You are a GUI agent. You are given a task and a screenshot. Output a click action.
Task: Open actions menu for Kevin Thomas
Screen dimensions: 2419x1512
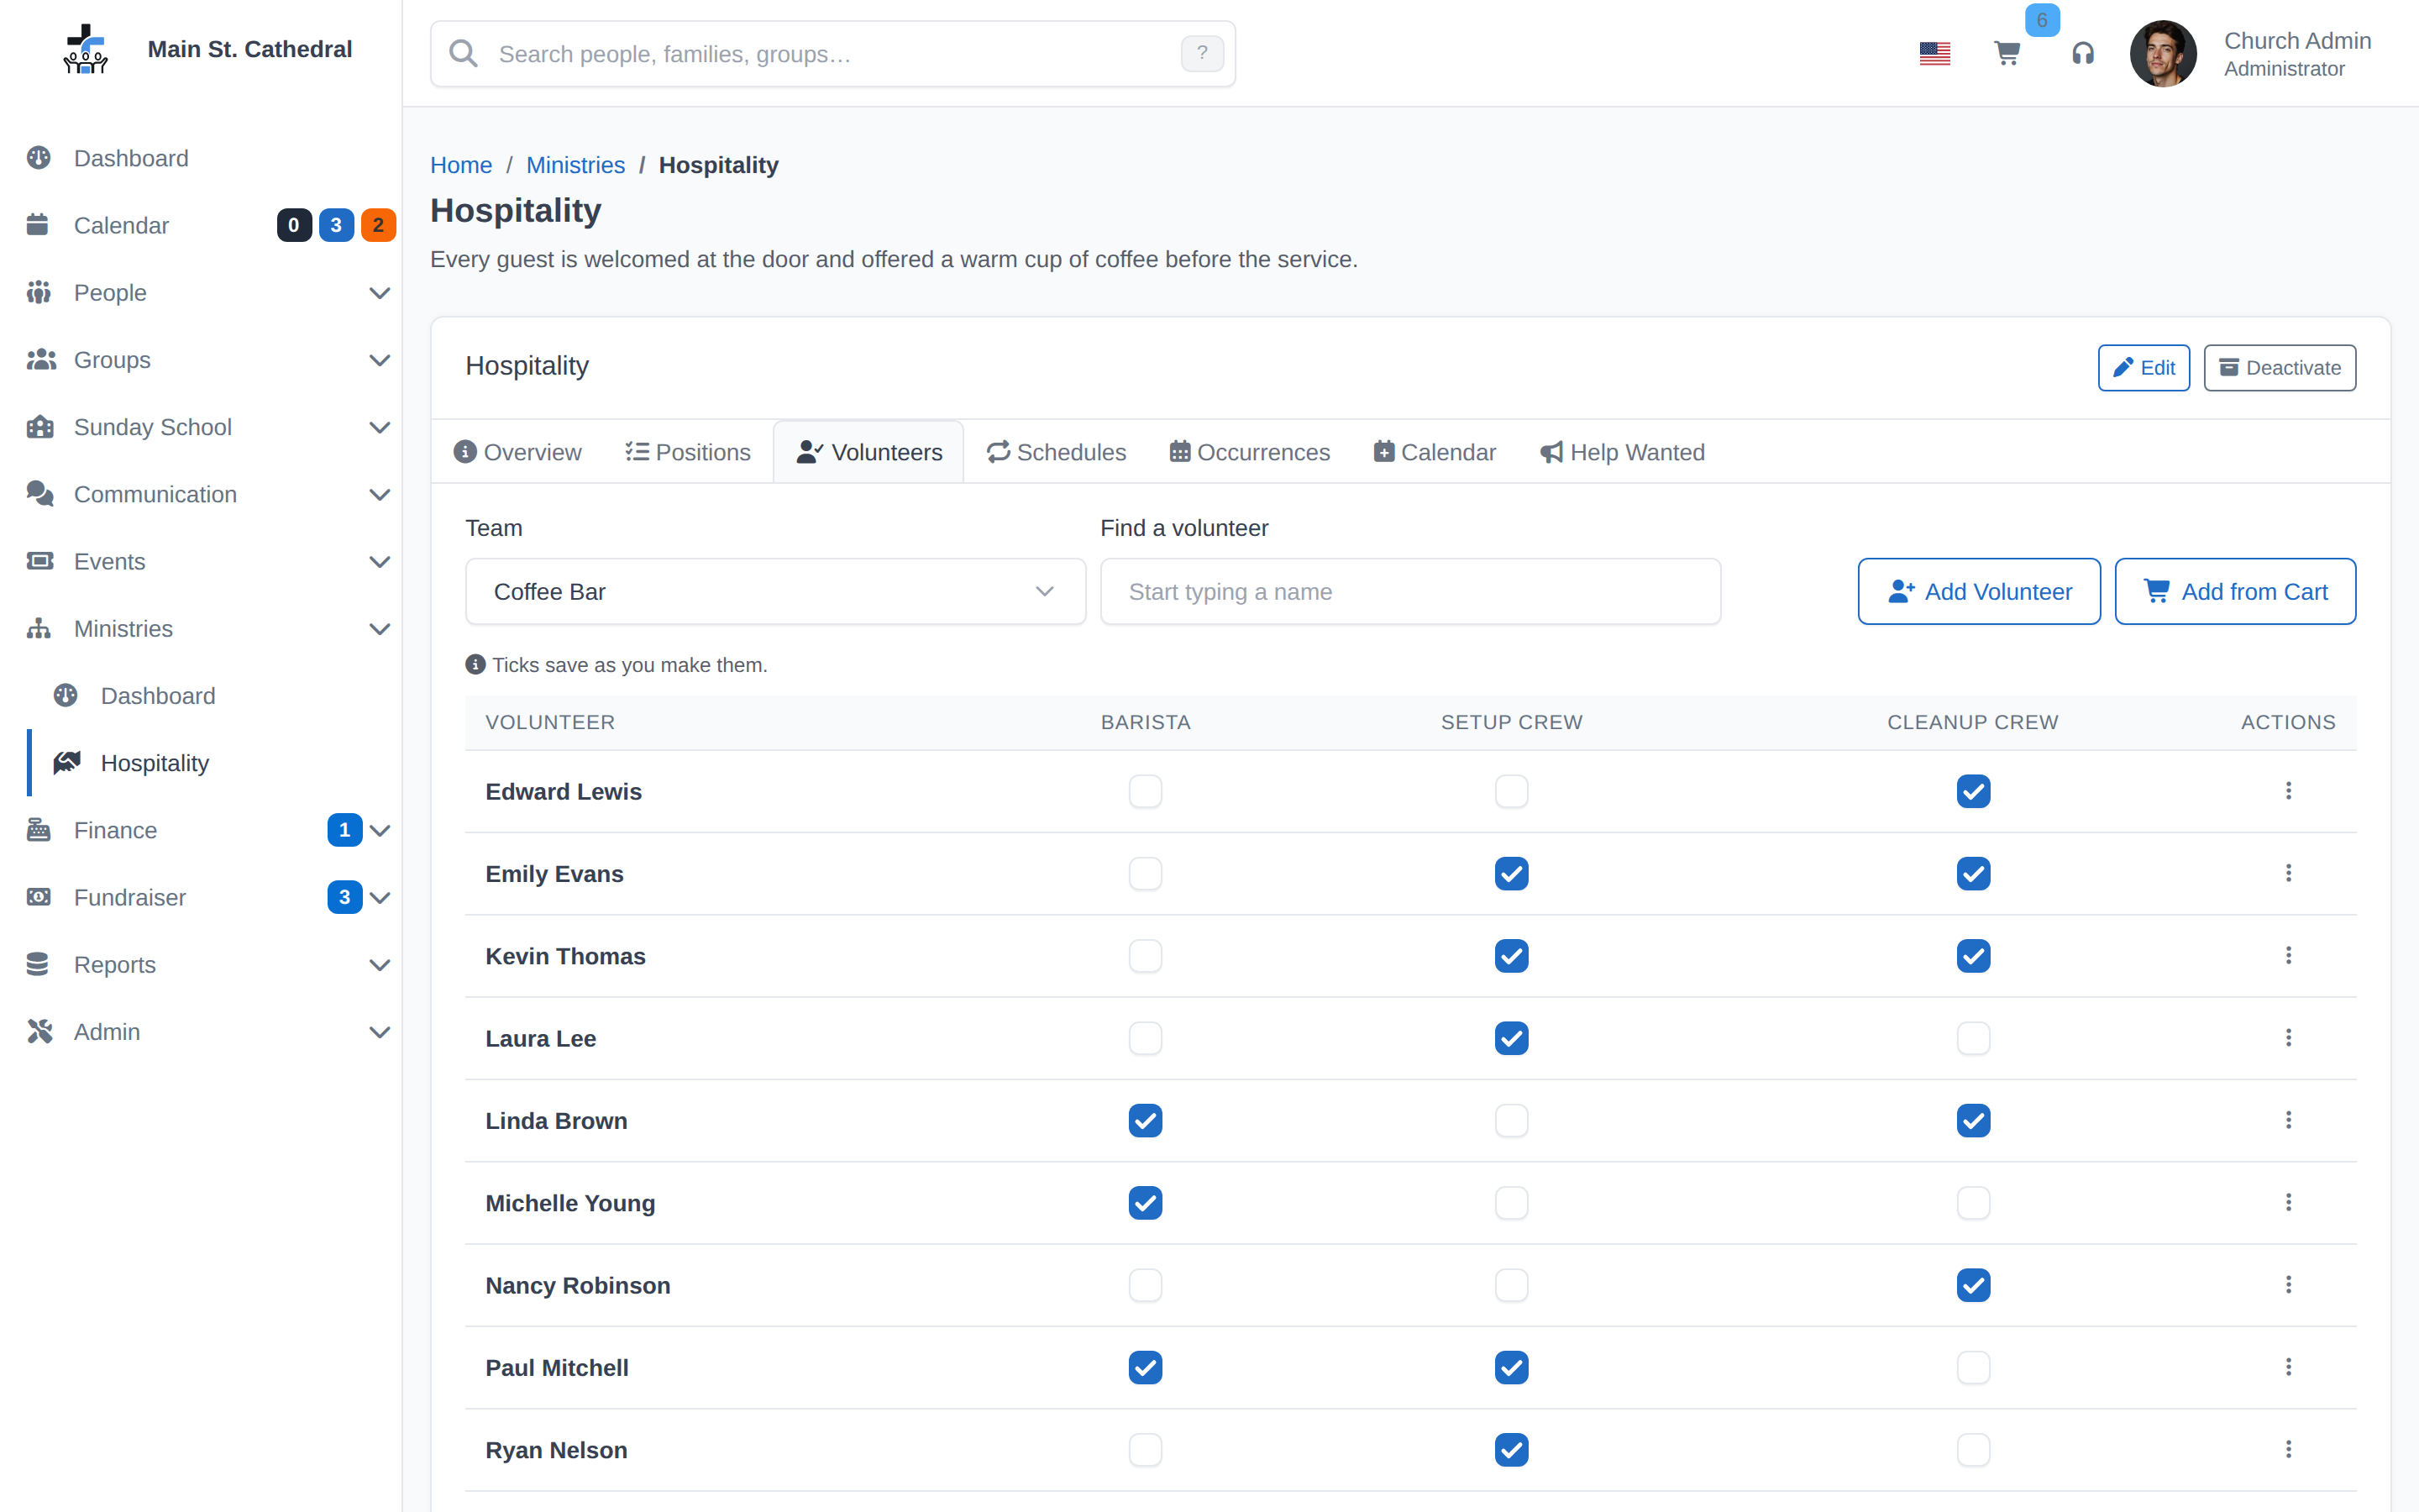[x=2288, y=956]
